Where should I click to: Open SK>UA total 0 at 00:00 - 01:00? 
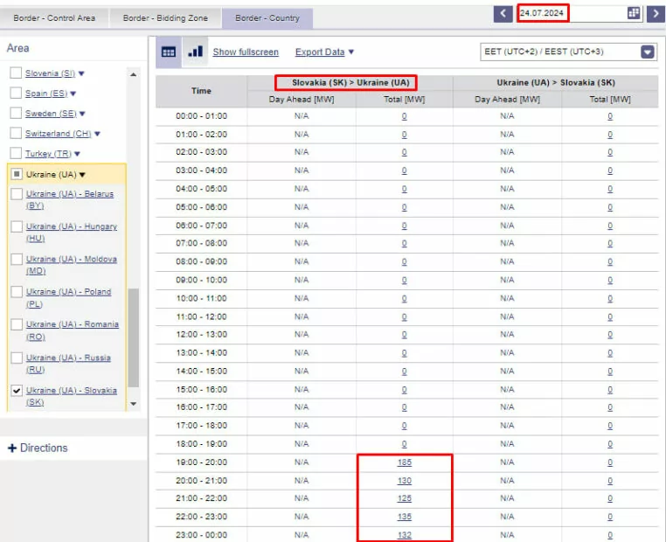click(x=405, y=116)
